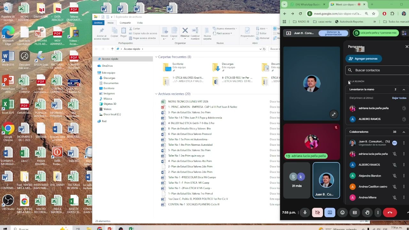Collapse Archivos recientes group
This screenshot has height=230, width=409.
click(x=156, y=94)
